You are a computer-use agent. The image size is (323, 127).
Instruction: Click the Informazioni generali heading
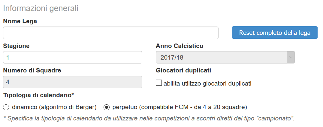(41, 8)
